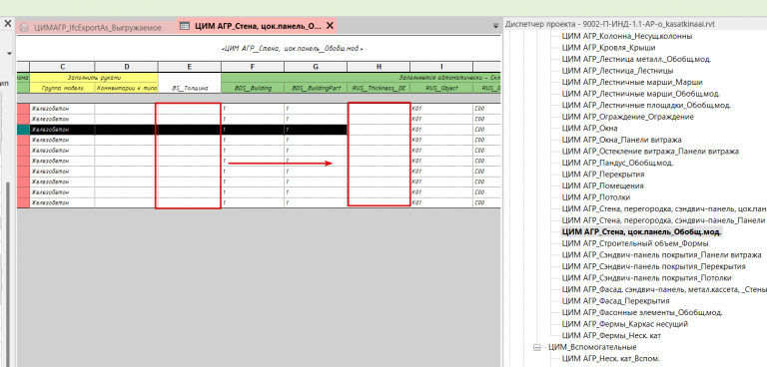Close the left docked panel with its X

[x=8, y=24]
